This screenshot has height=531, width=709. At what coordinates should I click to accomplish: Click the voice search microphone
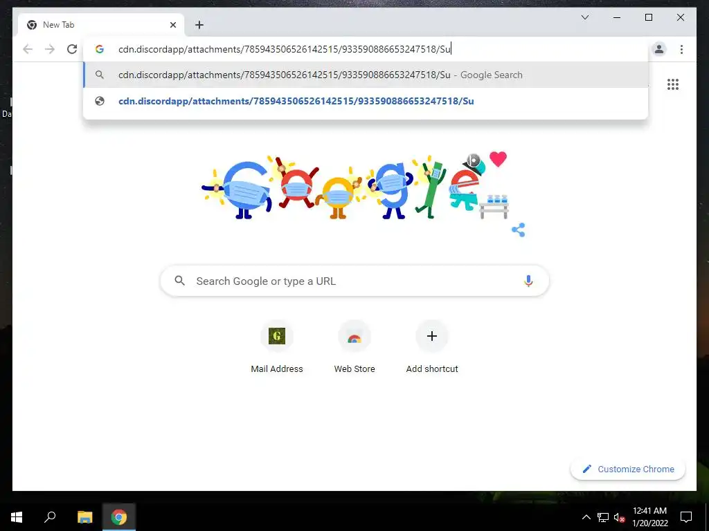pos(528,281)
